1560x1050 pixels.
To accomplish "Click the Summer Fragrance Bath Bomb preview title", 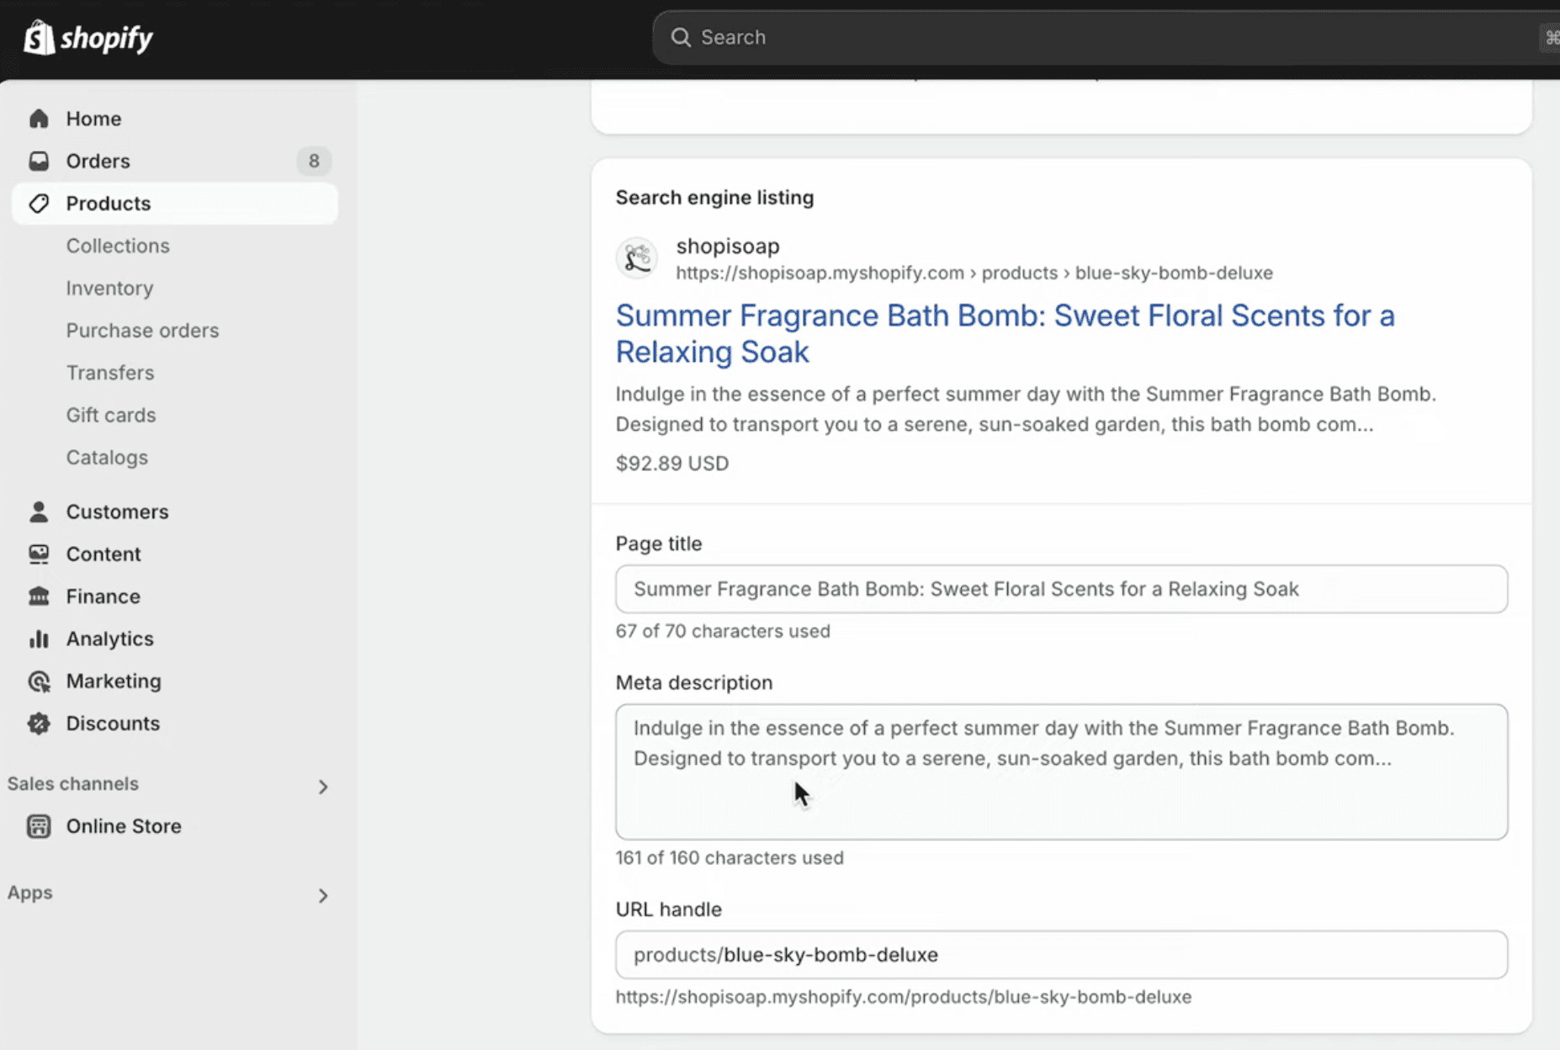I will [1005, 333].
